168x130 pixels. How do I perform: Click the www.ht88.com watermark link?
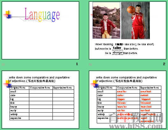click(136, 126)
